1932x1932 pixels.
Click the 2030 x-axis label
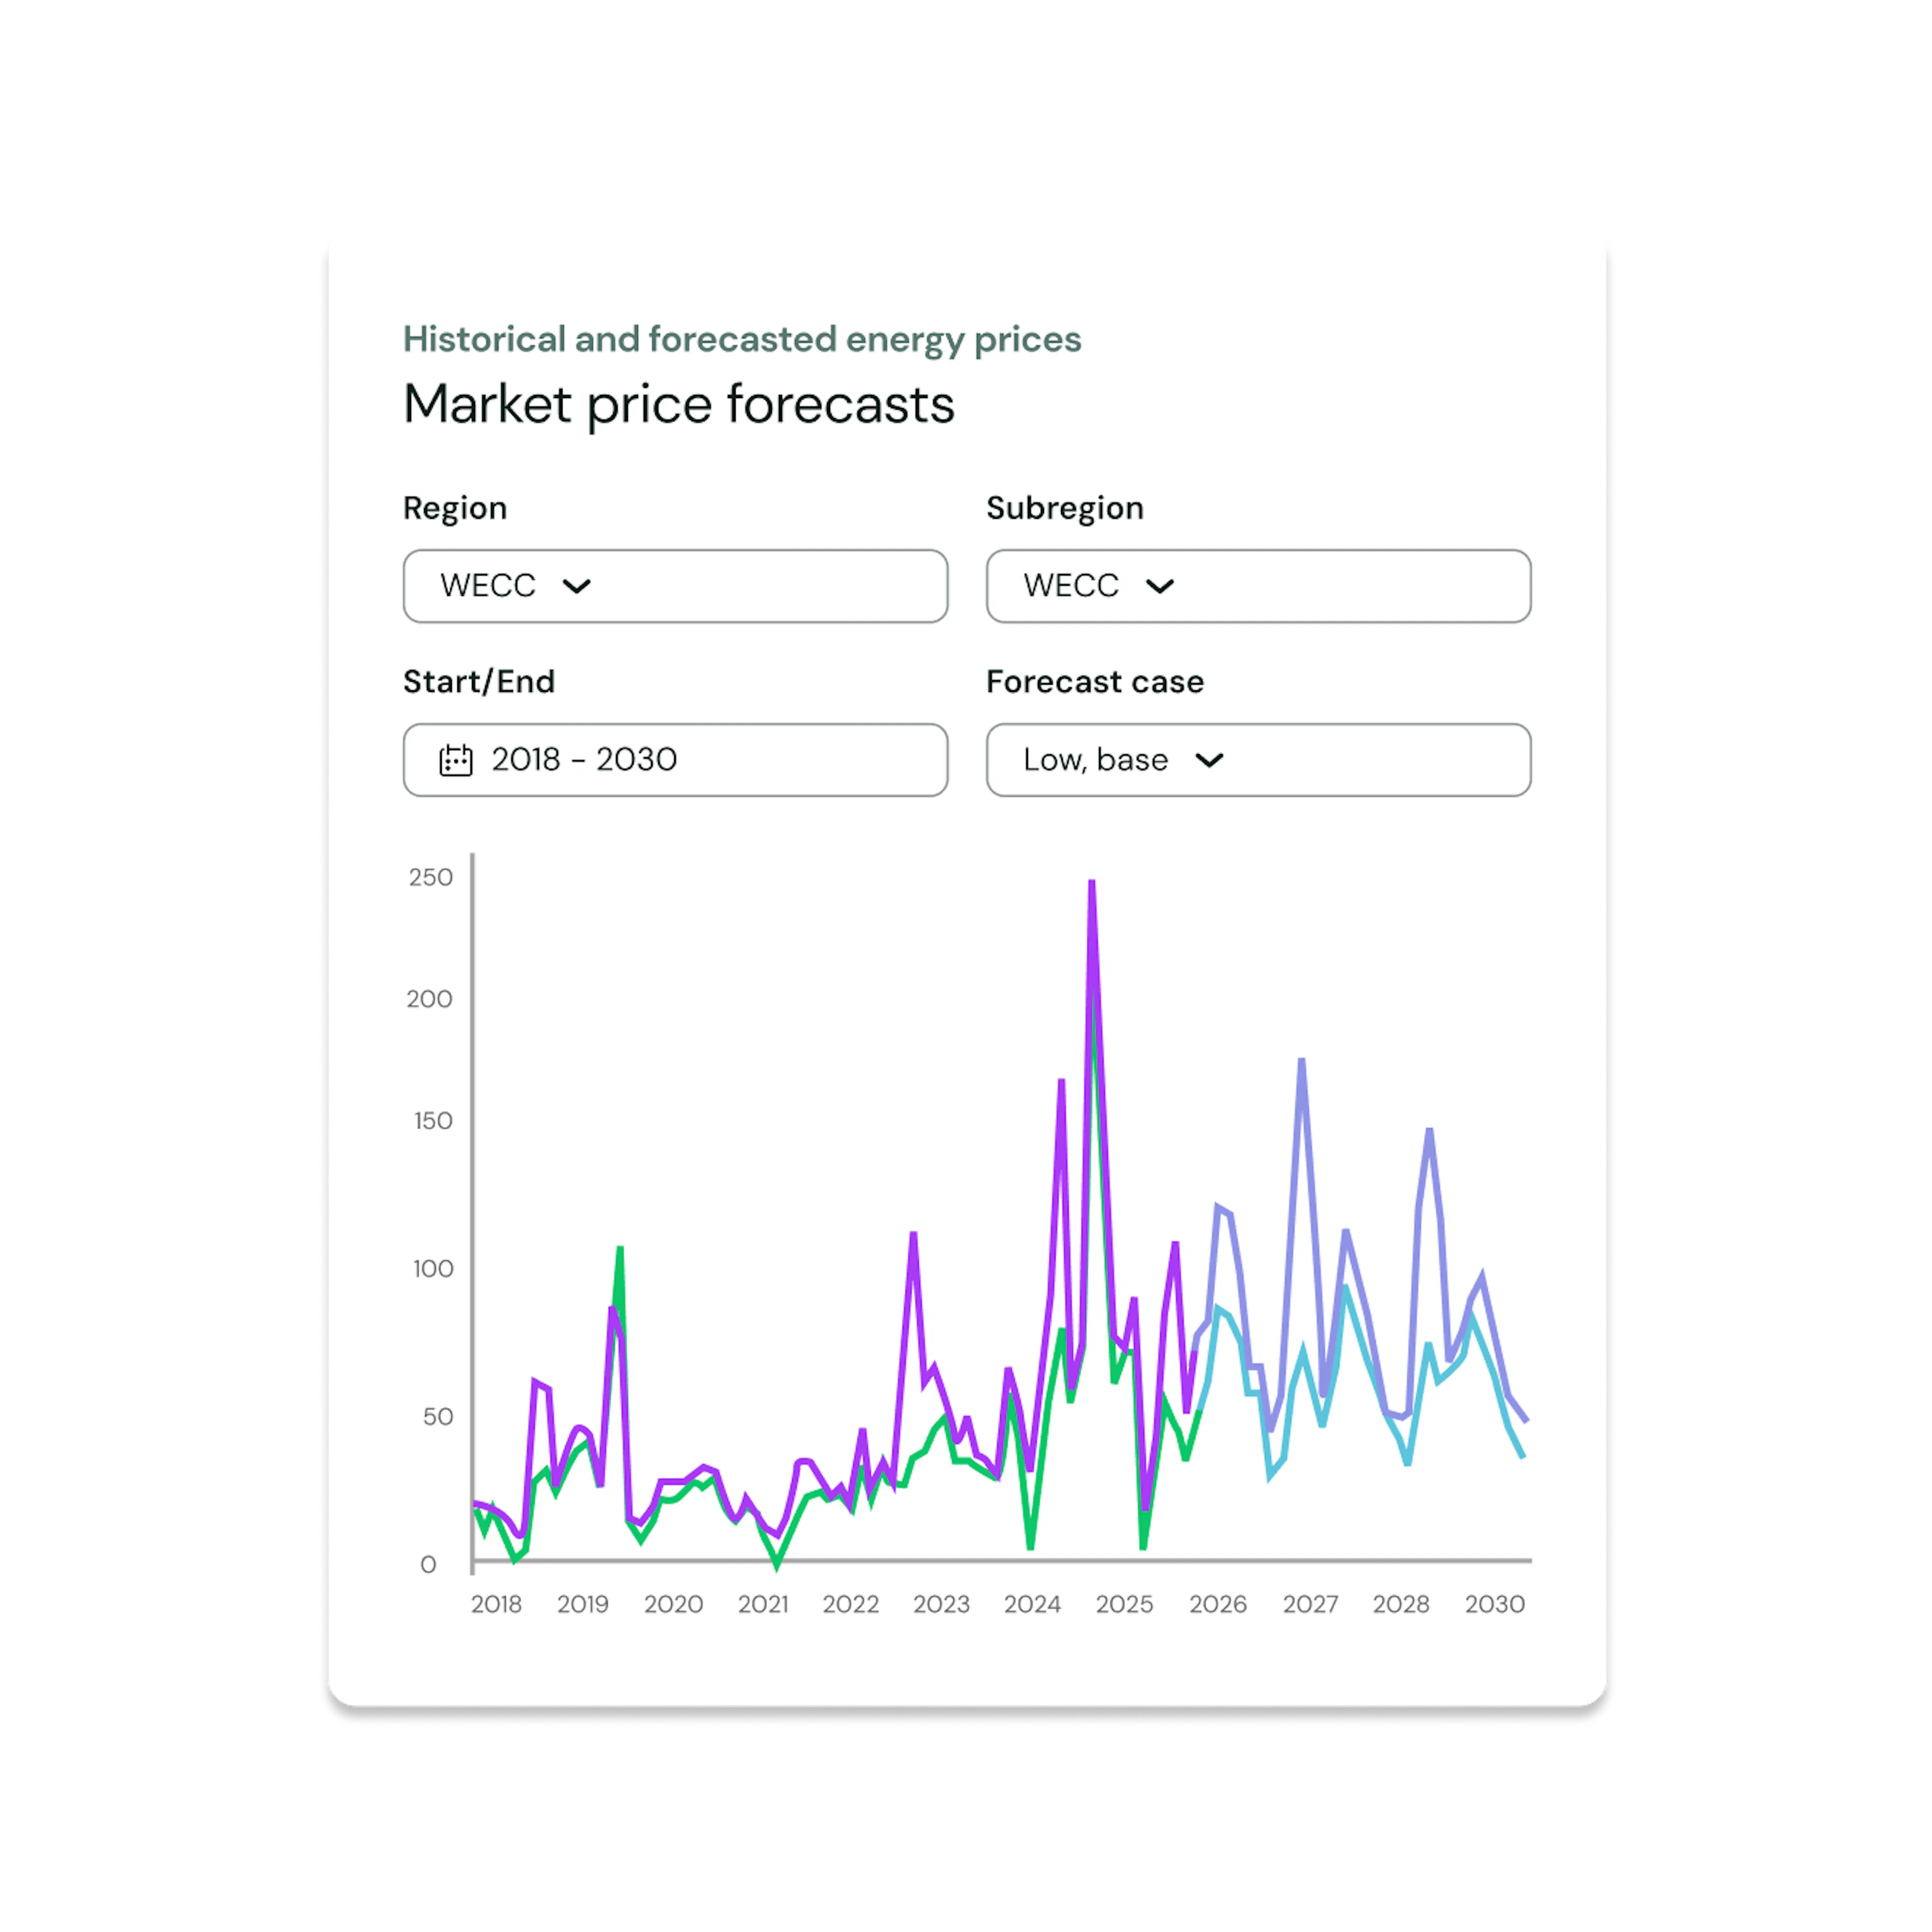click(x=1494, y=1605)
